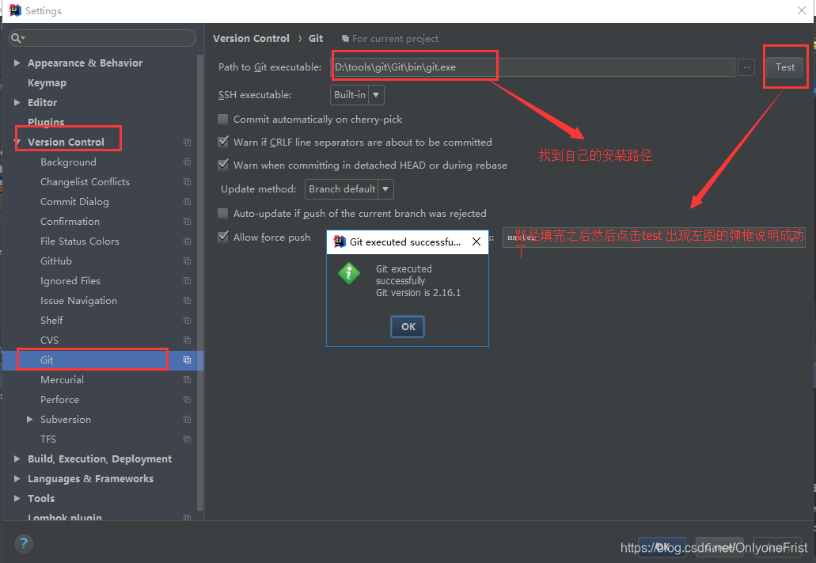Open the Mercurial settings page
The width and height of the screenshot is (816, 563).
point(62,379)
